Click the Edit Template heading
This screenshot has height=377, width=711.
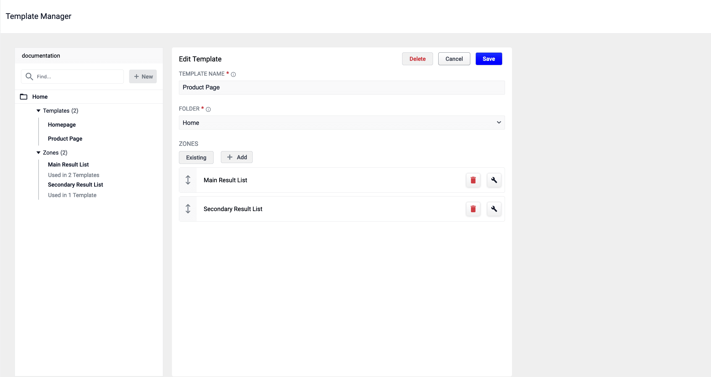pyautogui.click(x=200, y=59)
